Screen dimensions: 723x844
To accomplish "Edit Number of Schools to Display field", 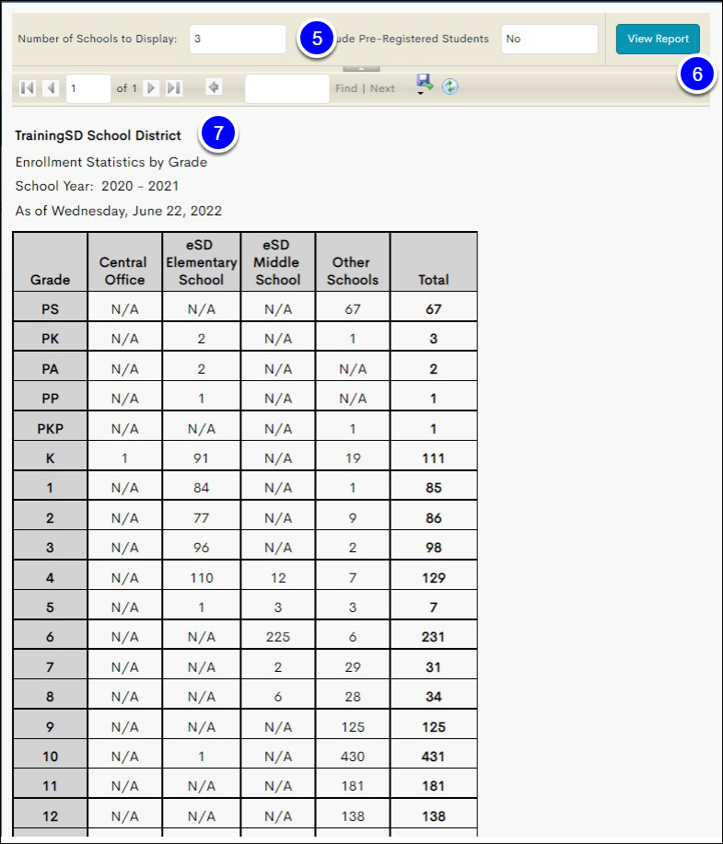I will [x=238, y=39].
